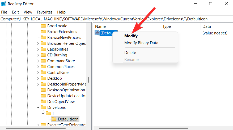
Task: Select the F key folder icon
Action: click(49, 113)
